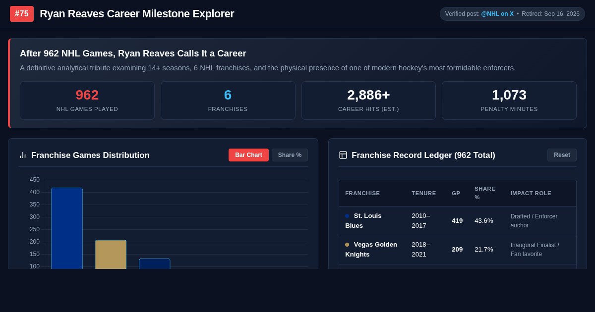Click the 450 y-axis label
The image size is (595, 312).
coord(35,180)
